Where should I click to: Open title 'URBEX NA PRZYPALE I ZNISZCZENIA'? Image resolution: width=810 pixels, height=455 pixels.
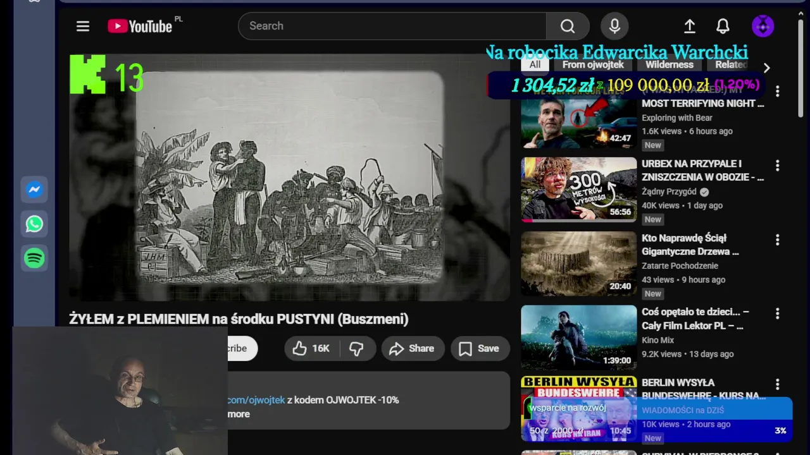702,171
